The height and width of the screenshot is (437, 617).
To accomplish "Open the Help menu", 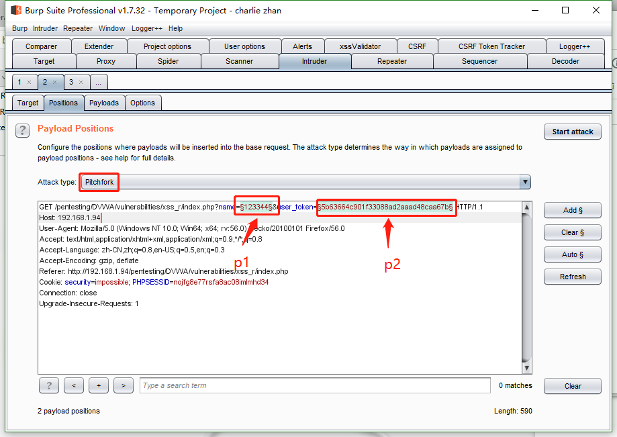I will 175,28.
